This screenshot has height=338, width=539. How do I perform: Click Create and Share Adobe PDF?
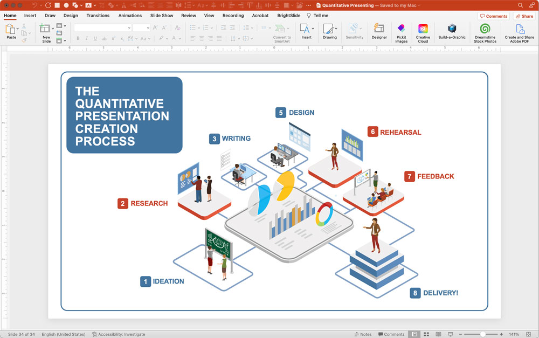coord(520,33)
